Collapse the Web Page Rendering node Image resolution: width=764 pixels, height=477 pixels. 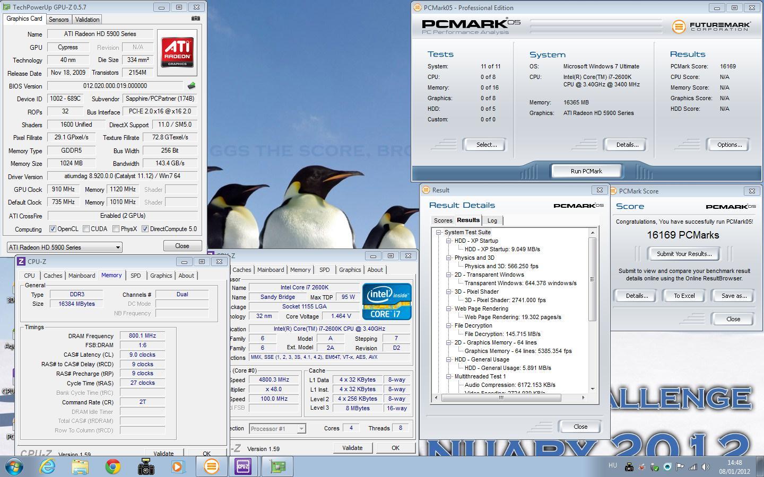click(449, 308)
